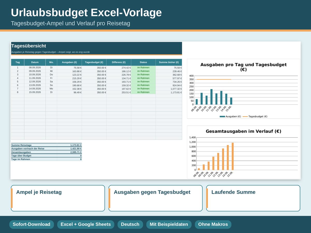Select the Ausgaben (€) table column header
This screenshot has width=311, height=233.
click(x=69, y=62)
